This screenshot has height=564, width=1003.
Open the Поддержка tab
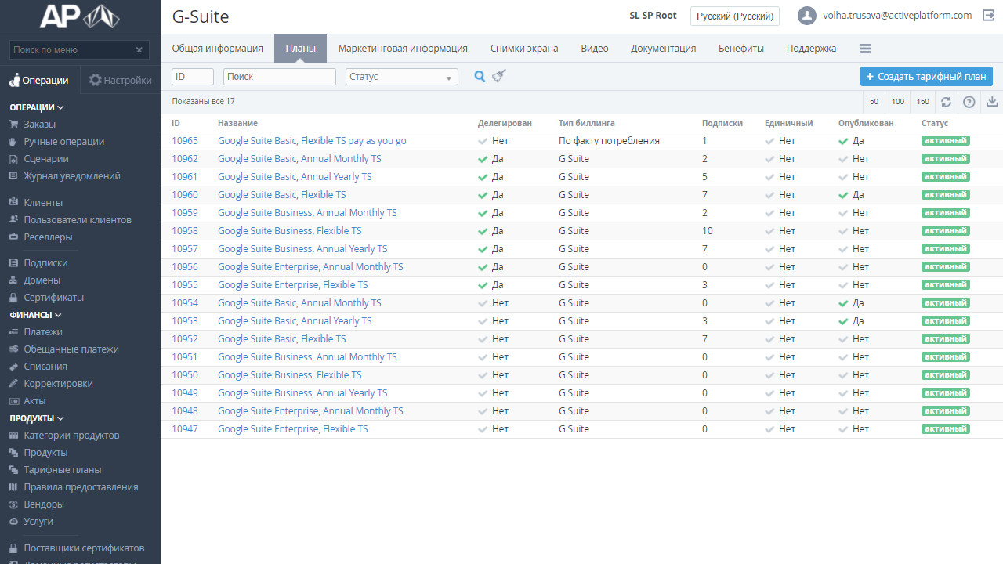(812, 49)
